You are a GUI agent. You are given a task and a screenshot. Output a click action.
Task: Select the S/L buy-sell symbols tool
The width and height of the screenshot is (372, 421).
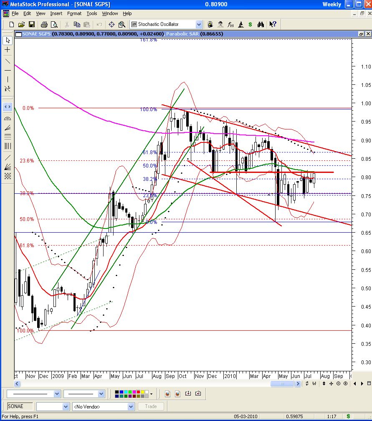[8, 89]
